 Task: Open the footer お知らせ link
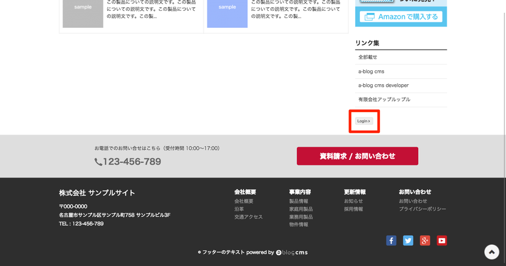point(353,201)
